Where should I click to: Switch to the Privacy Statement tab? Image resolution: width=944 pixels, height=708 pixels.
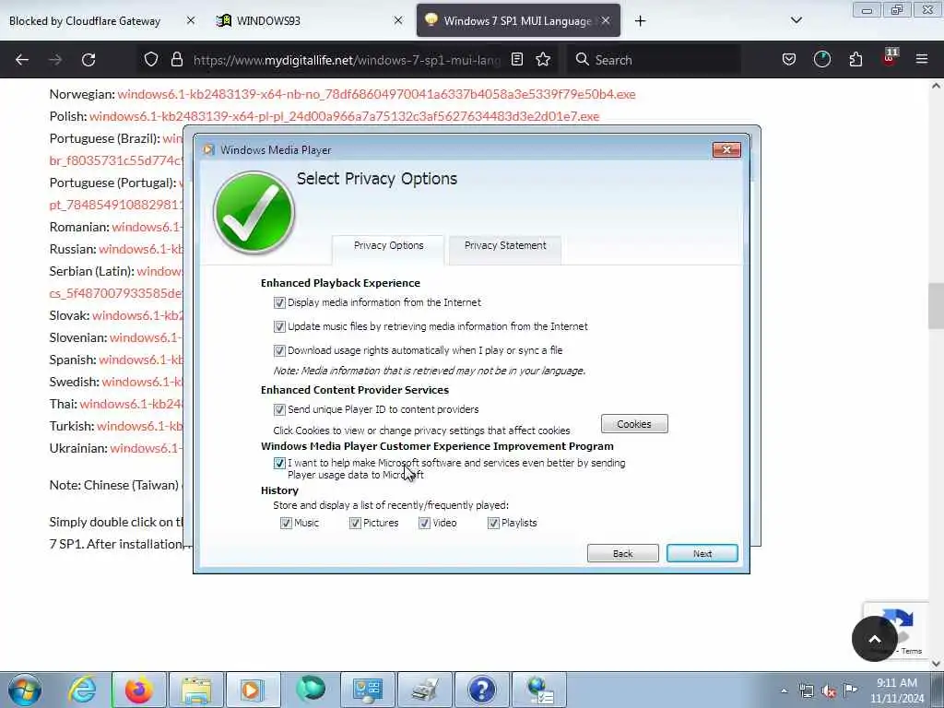coord(505,249)
